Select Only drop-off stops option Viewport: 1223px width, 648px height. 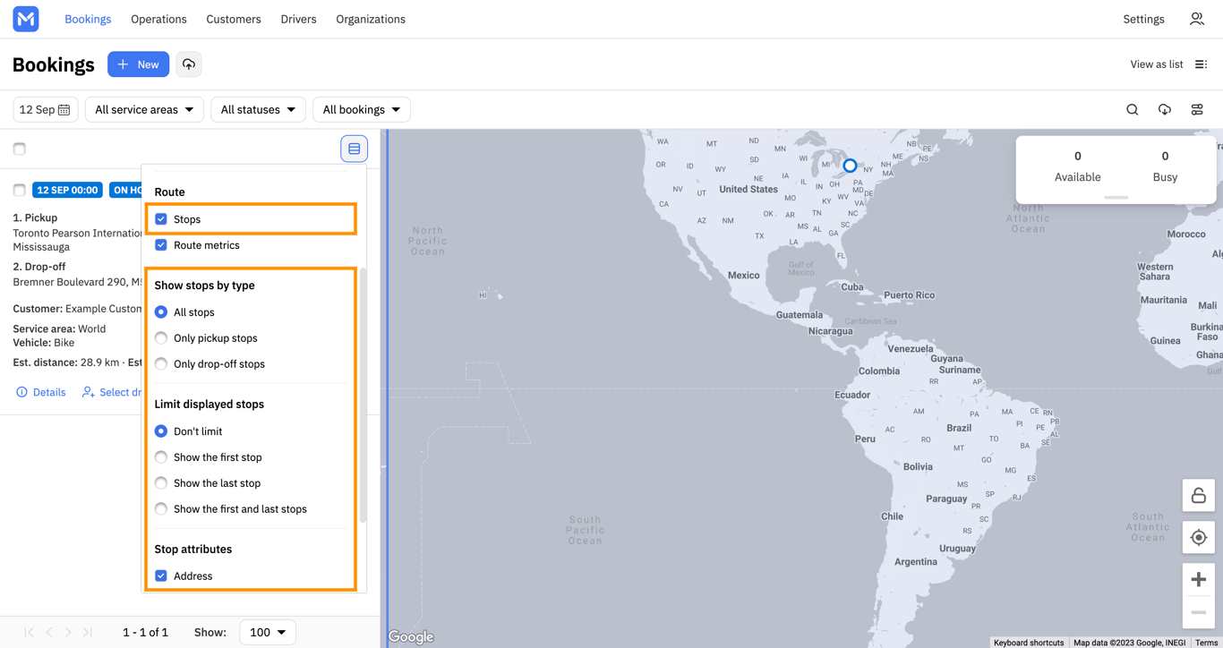point(161,364)
